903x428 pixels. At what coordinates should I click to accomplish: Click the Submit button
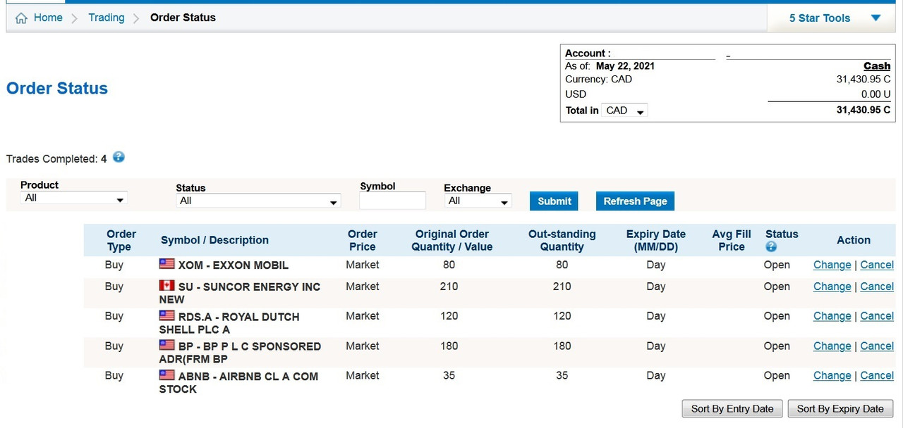tap(554, 201)
